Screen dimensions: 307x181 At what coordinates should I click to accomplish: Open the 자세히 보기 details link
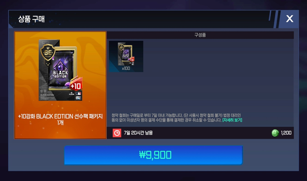[232, 120]
